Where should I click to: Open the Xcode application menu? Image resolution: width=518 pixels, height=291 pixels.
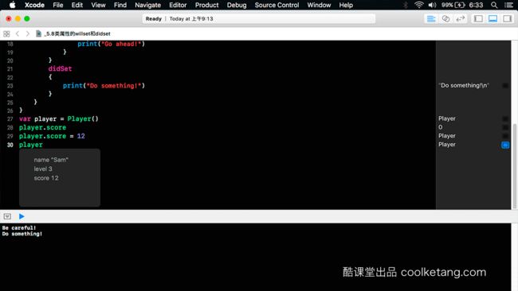[x=34, y=5]
